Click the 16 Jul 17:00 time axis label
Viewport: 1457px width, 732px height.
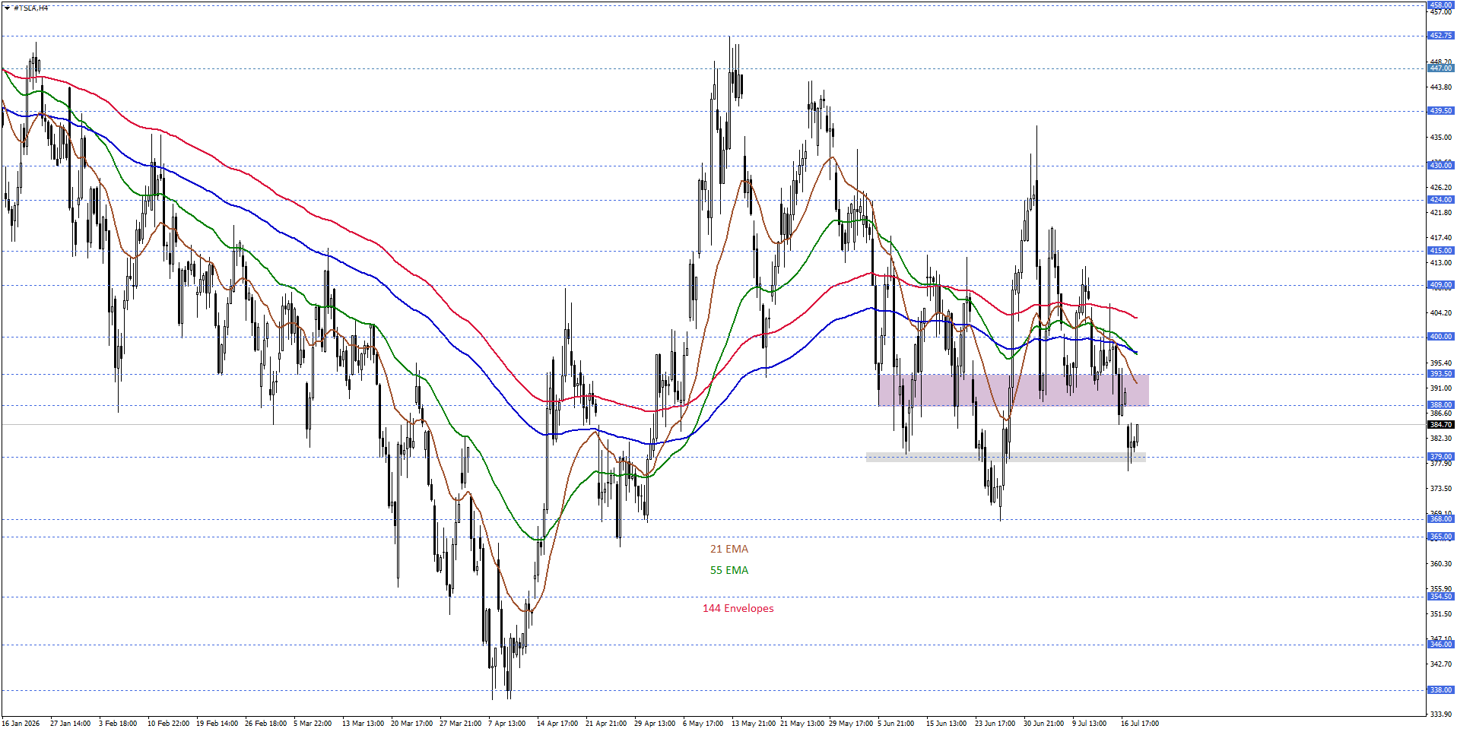point(1139,723)
